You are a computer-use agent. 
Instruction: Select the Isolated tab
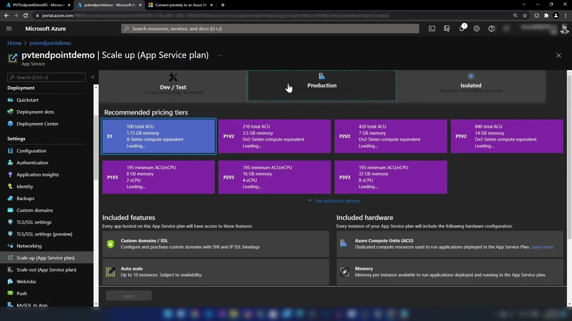click(471, 86)
